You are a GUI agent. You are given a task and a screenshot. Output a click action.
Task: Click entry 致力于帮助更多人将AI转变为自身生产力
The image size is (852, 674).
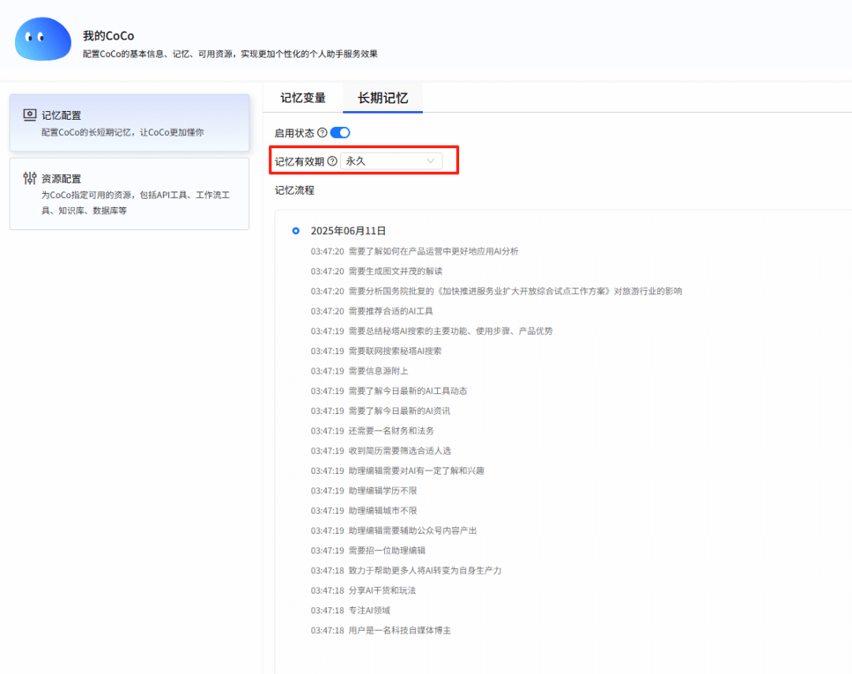click(425, 570)
